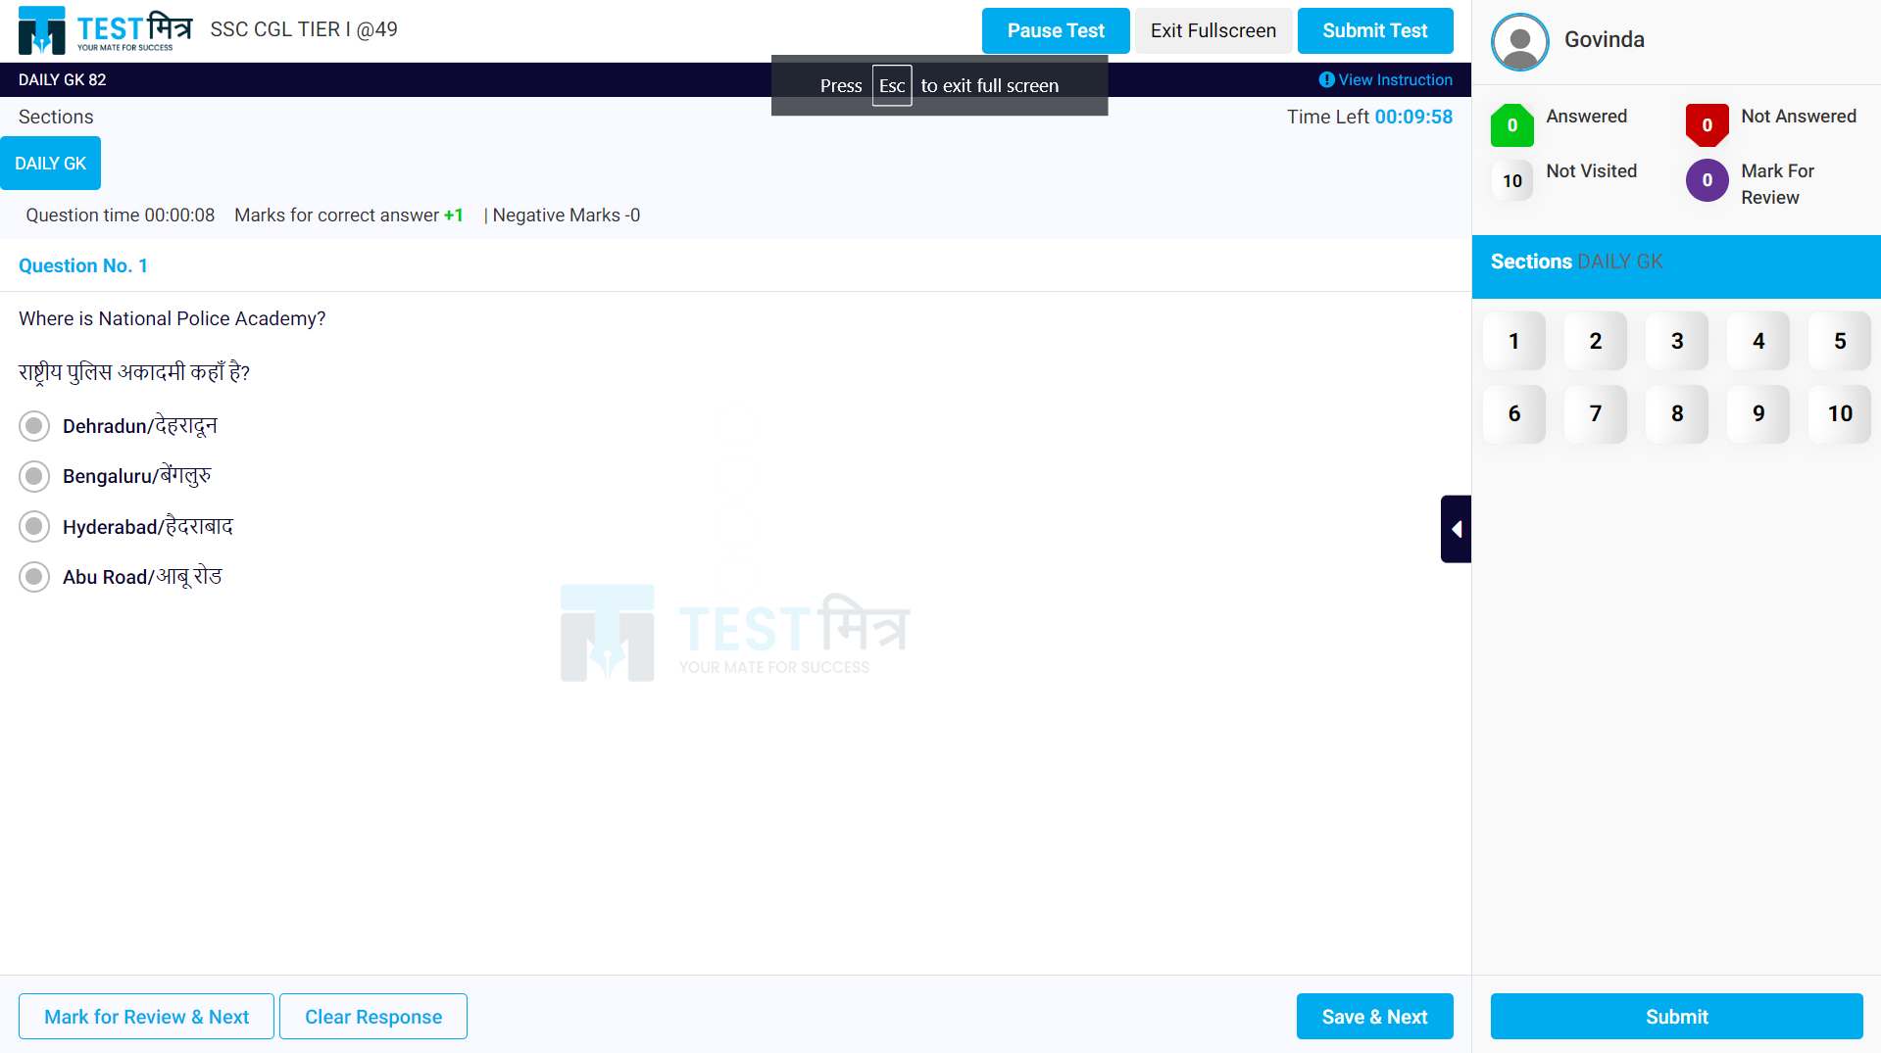Click the green Answered counter badge
Viewport: 1881px width, 1053px height.
(x=1511, y=124)
